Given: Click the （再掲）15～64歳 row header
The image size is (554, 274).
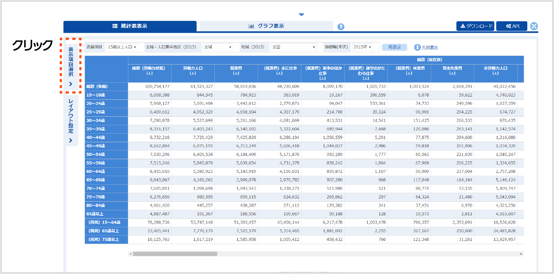Looking at the screenshot, I should [106, 223].
